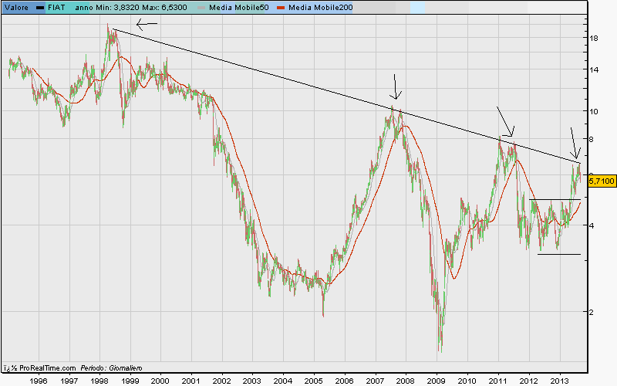The height and width of the screenshot is (386, 617).
Task: Click the 2009 year label on time axis
Action: [436, 380]
